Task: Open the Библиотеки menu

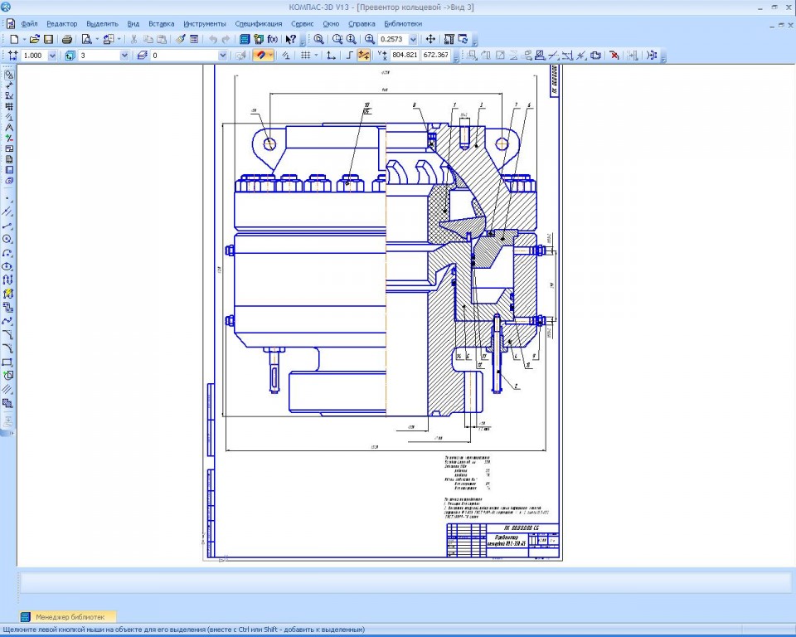Action: coord(403,24)
